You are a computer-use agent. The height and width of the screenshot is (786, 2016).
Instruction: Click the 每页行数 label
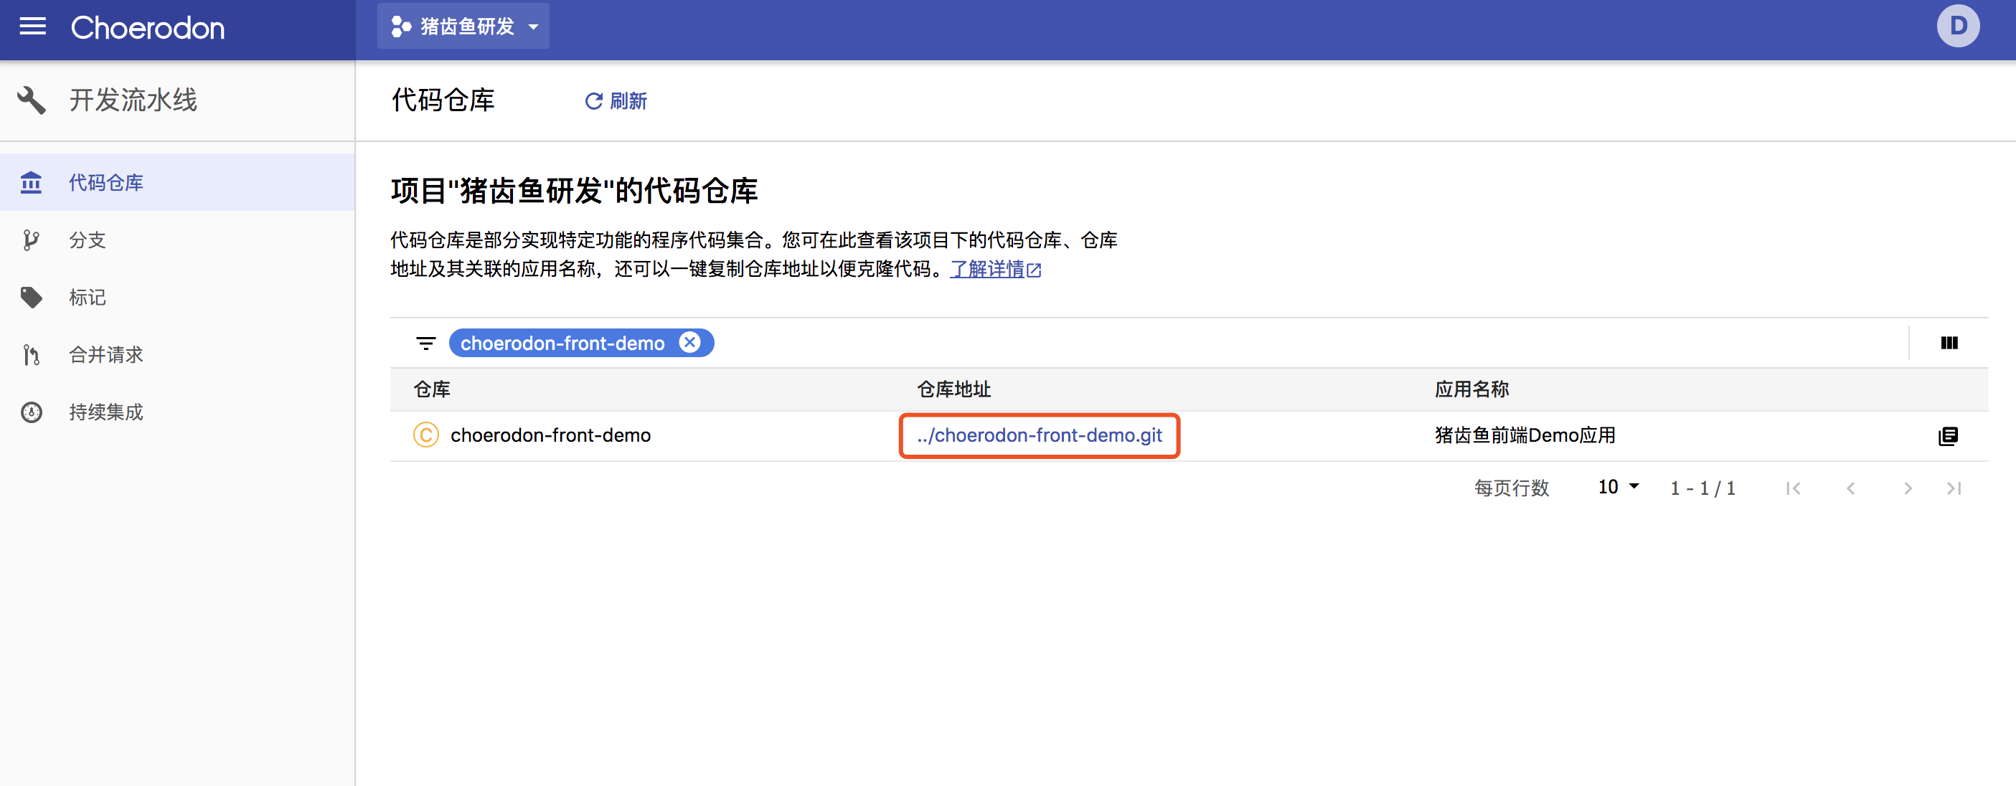pos(1511,488)
